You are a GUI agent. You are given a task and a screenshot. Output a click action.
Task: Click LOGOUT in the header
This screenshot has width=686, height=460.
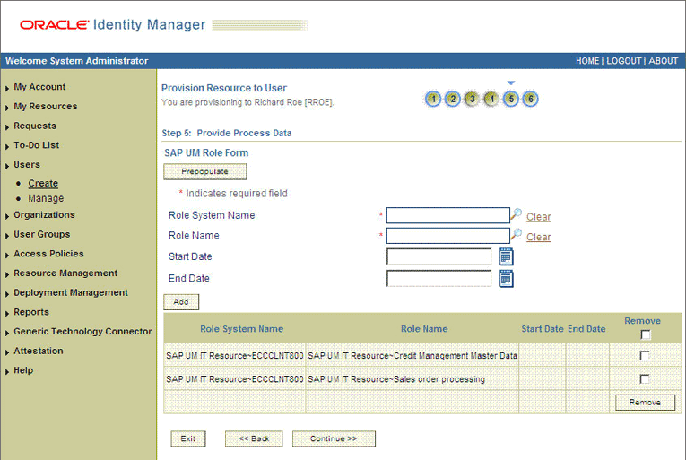click(624, 61)
